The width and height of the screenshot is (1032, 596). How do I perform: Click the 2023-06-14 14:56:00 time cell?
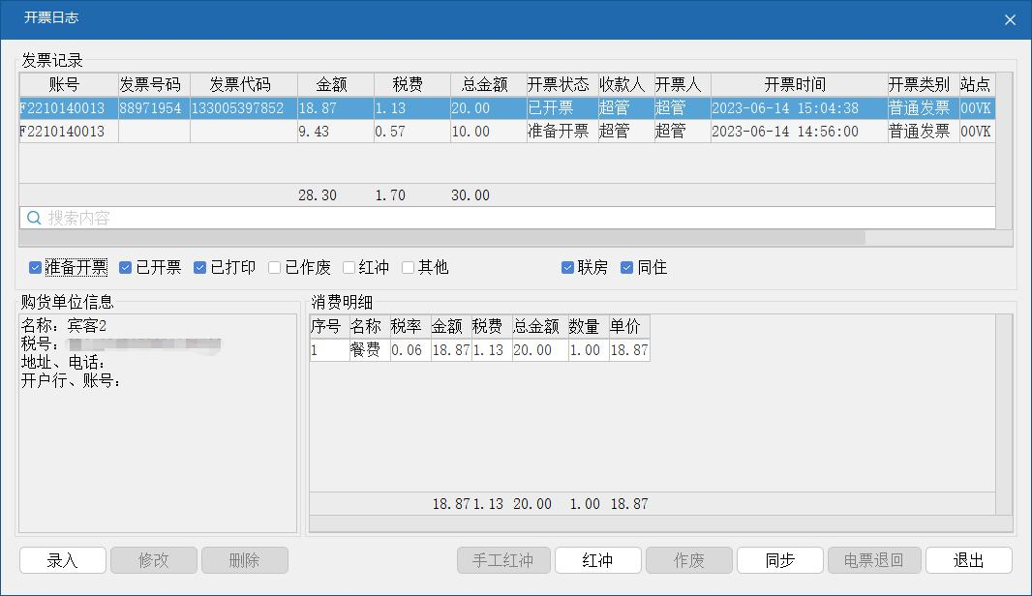tap(799, 132)
